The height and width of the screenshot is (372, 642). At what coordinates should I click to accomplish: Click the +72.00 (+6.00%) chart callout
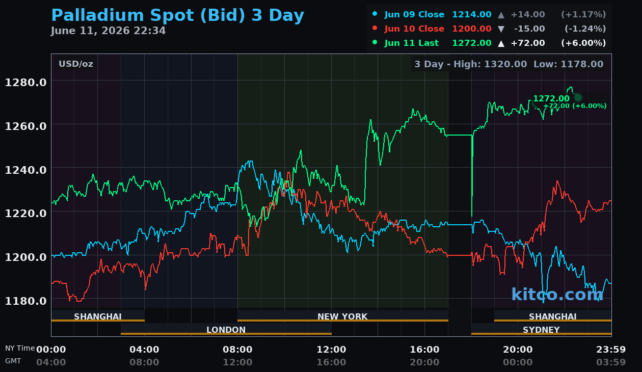pos(575,106)
